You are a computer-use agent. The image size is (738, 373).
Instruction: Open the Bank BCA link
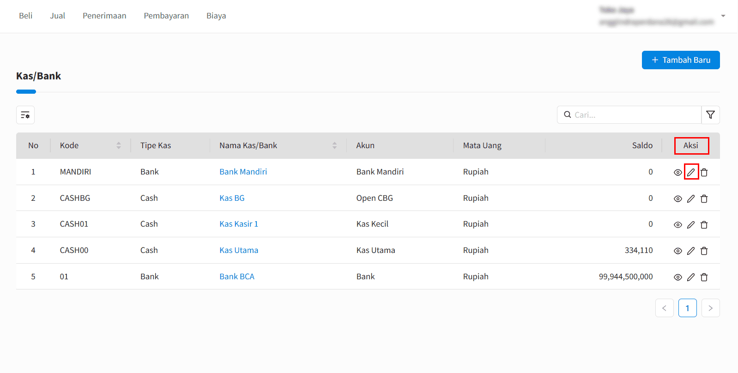click(237, 277)
